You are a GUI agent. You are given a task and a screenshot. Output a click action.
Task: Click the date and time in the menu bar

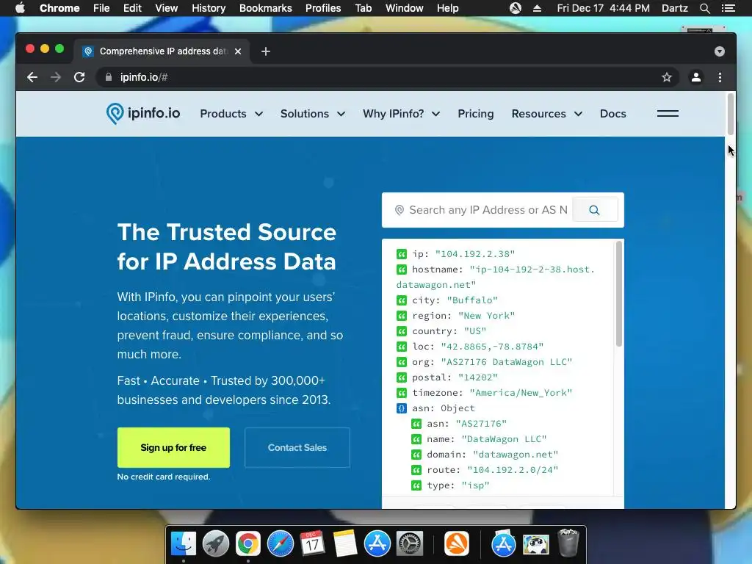pyautogui.click(x=604, y=8)
